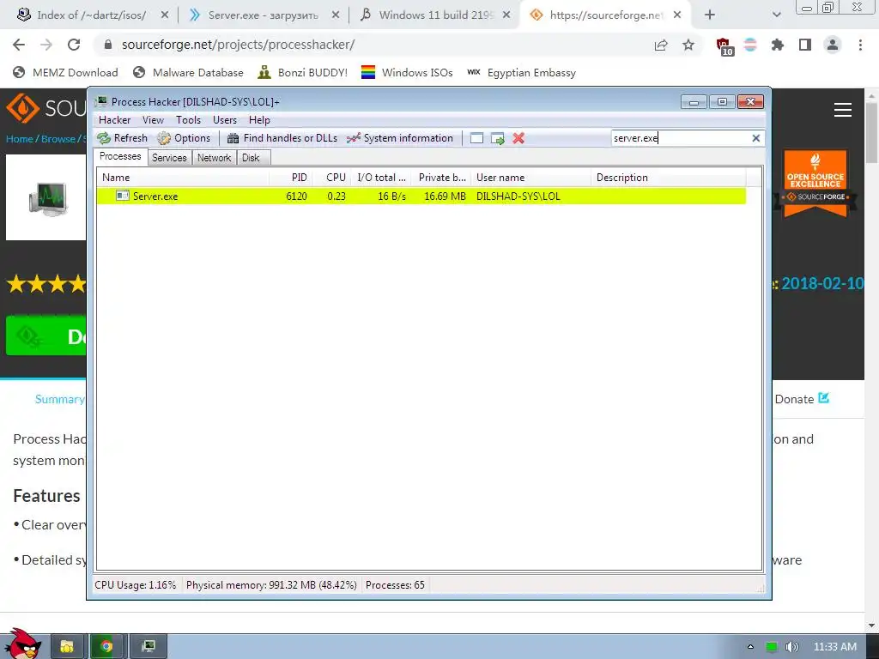This screenshot has width=879, height=659.
Task: Click the browser address bar URL
Action: (x=239, y=45)
